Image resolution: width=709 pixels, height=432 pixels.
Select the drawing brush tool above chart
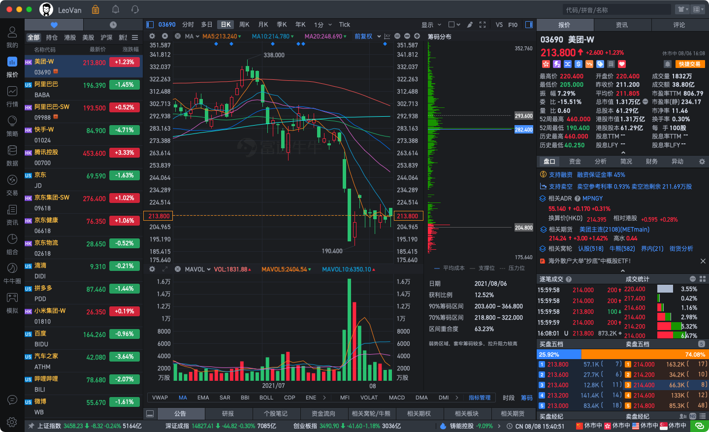coord(470,25)
